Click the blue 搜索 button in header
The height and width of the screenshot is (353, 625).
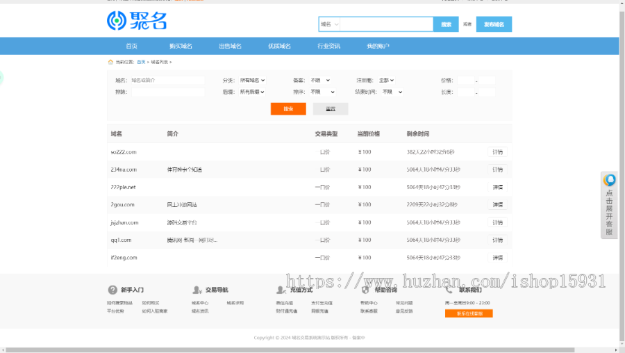point(446,24)
